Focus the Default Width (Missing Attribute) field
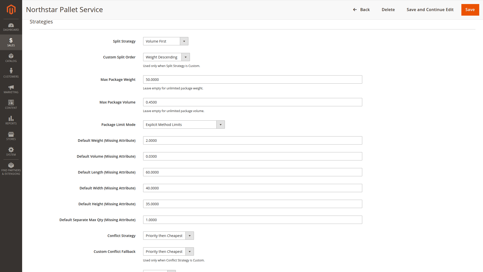This screenshot has height=272, width=483. coord(253,188)
